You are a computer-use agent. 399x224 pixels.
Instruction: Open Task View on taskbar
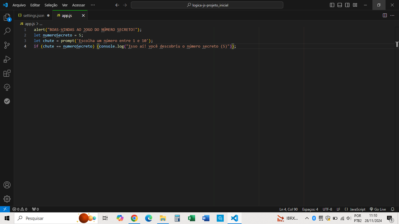tap(105, 218)
